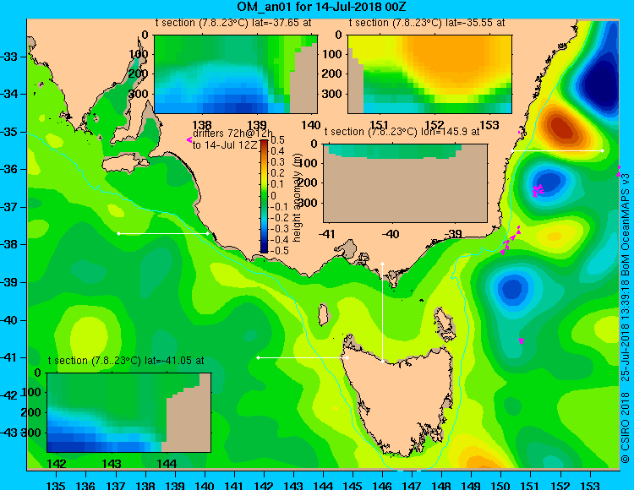Click the magenta drifter cluster off the coast near -38

(x=511, y=241)
